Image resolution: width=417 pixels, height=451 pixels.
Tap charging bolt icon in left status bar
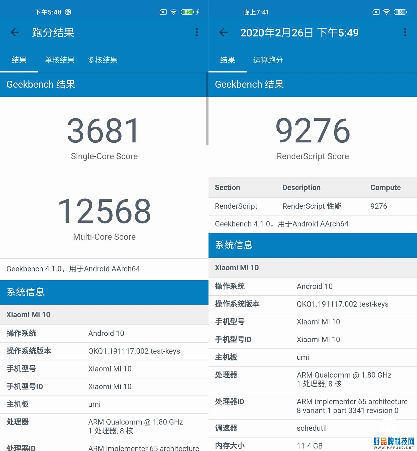[x=198, y=12]
